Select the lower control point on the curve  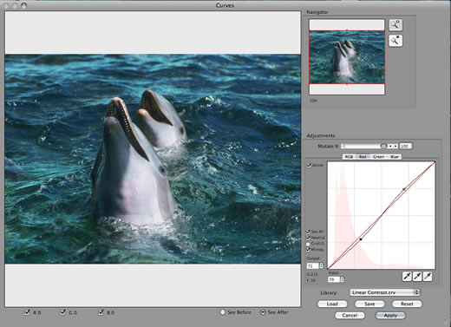pyautogui.click(x=361, y=239)
